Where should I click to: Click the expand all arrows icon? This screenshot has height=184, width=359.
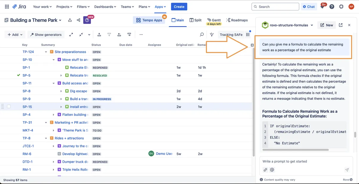click(71, 35)
